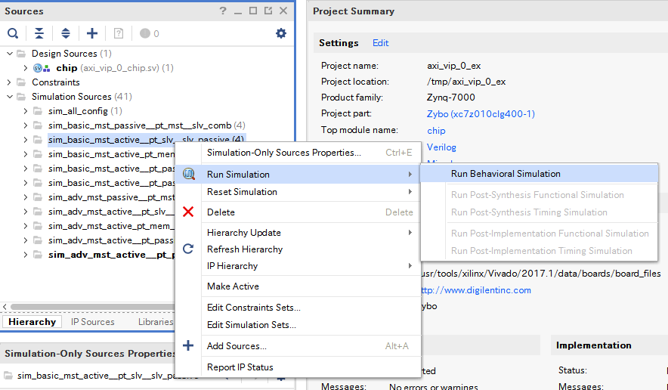Collapse the Design Sources folder
Screen dimensions: 668x390
(10, 54)
